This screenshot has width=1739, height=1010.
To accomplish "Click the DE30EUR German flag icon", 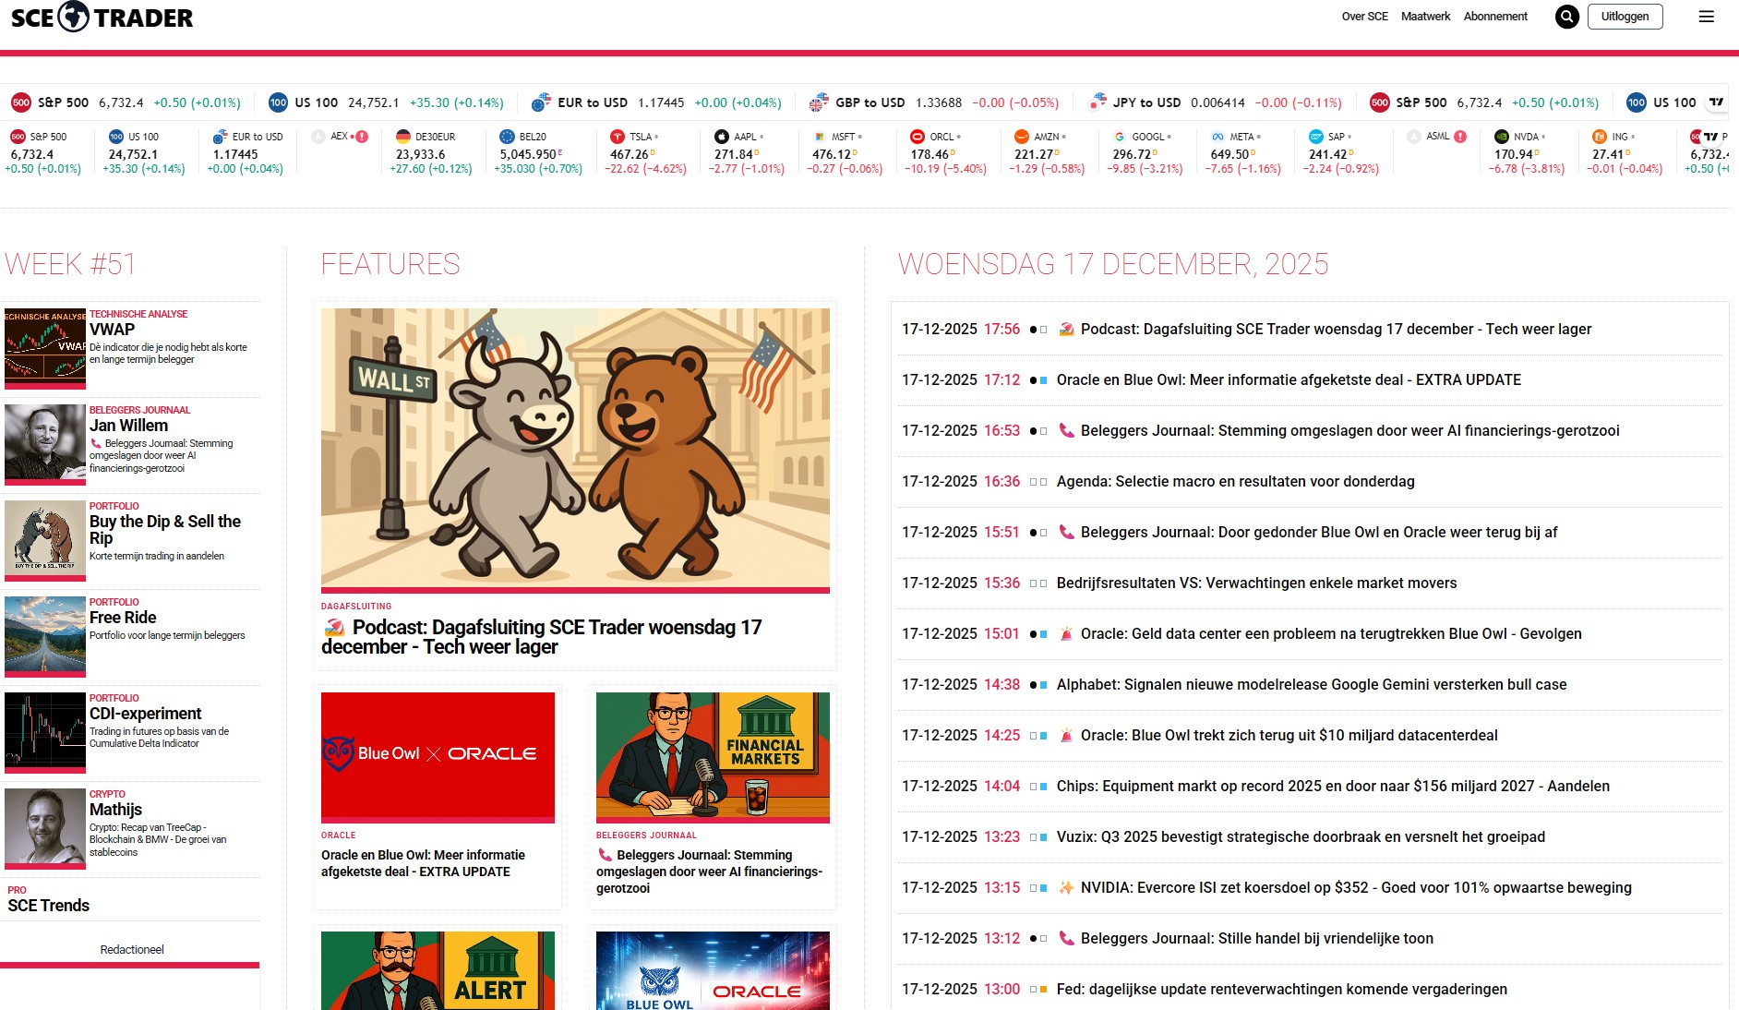I will pos(403,137).
